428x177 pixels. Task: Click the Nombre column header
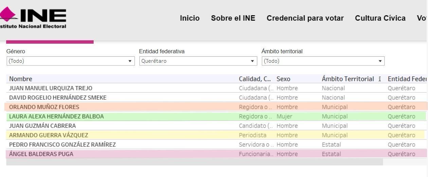tap(21, 79)
